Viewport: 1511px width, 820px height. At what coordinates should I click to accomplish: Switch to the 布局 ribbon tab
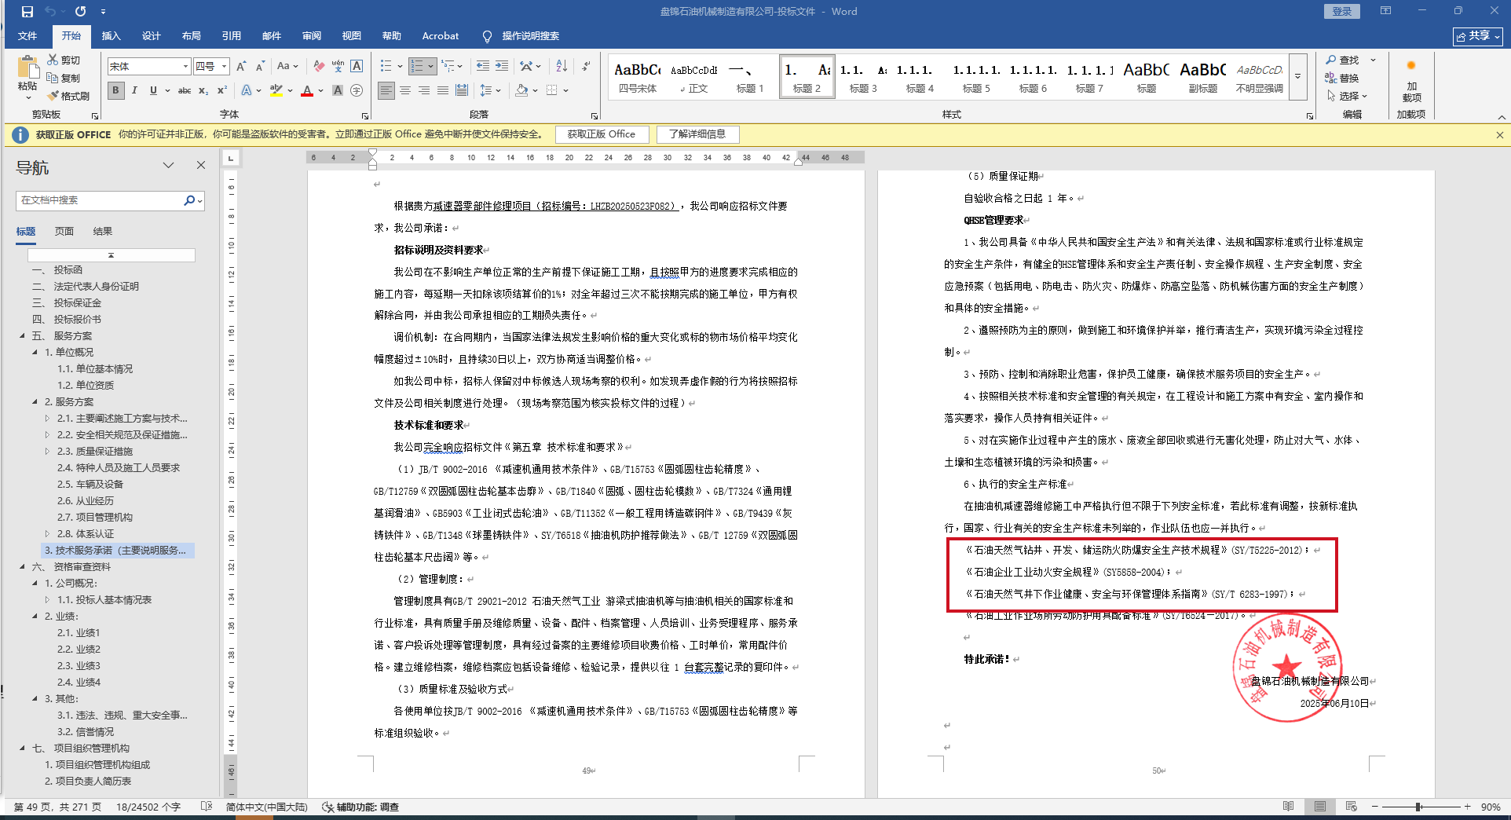[192, 36]
